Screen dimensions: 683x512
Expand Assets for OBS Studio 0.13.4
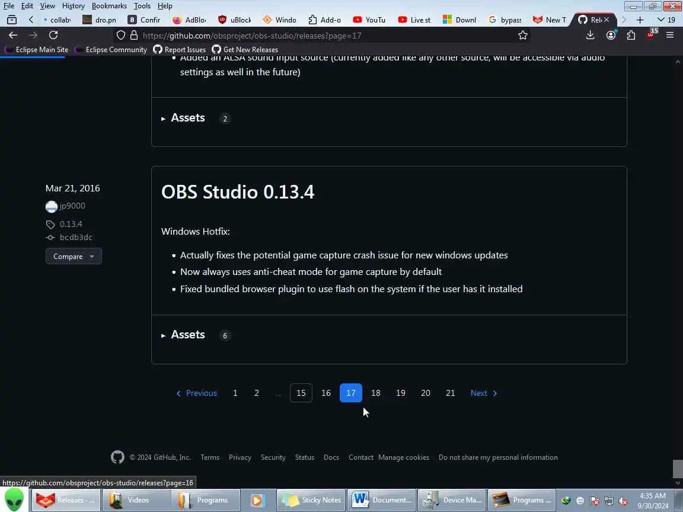click(183, 335)
